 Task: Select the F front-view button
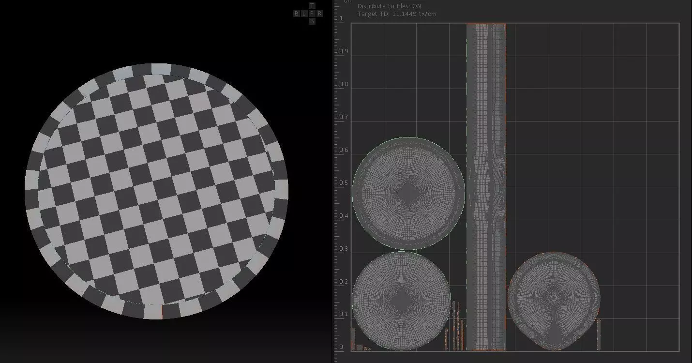[312, 14]
